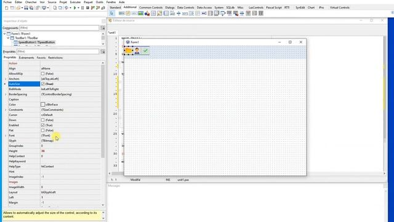Click the clBtnFace color swatch
The height and width of the screenshot is (222, 394).
pos(42,104)
